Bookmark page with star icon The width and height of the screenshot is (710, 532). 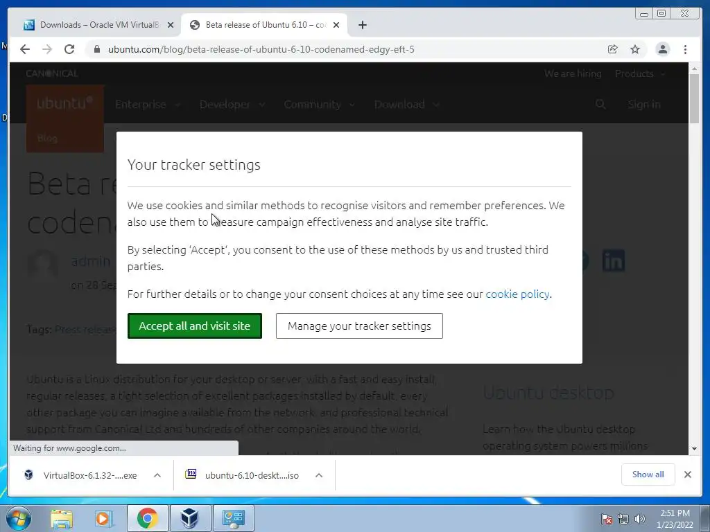click(635, 49)
